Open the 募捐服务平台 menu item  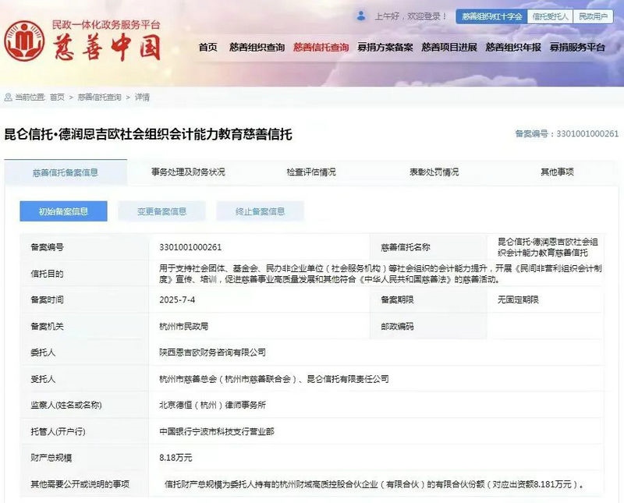click(577, 48)
